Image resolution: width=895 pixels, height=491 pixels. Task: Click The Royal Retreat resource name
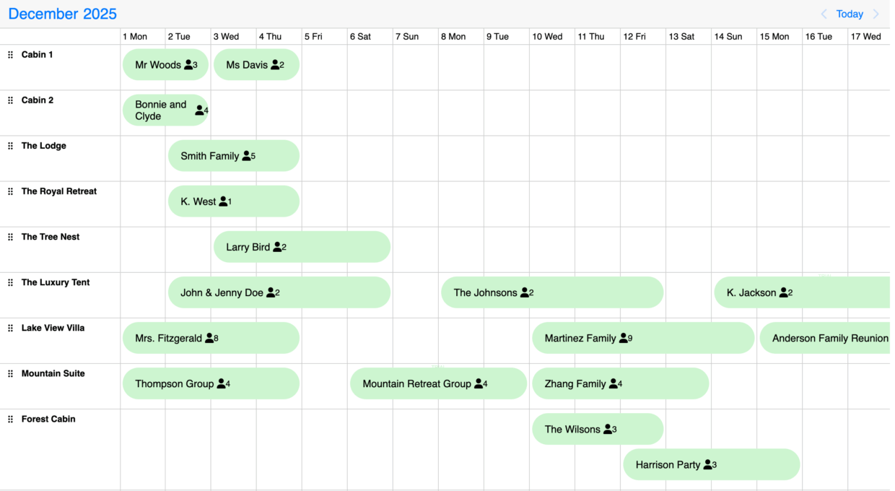click(x=59, y=191)
